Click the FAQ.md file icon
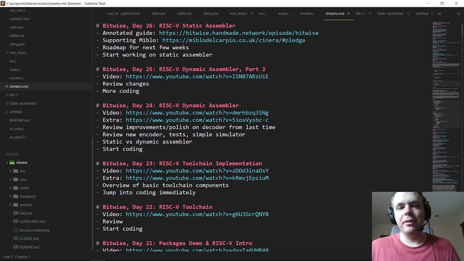Viewport: 464px width, 261px height. pyautogui.click(x=16, y=213)
